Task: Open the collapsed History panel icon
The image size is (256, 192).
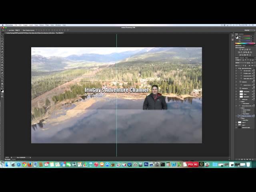Action: pos(233,36)
